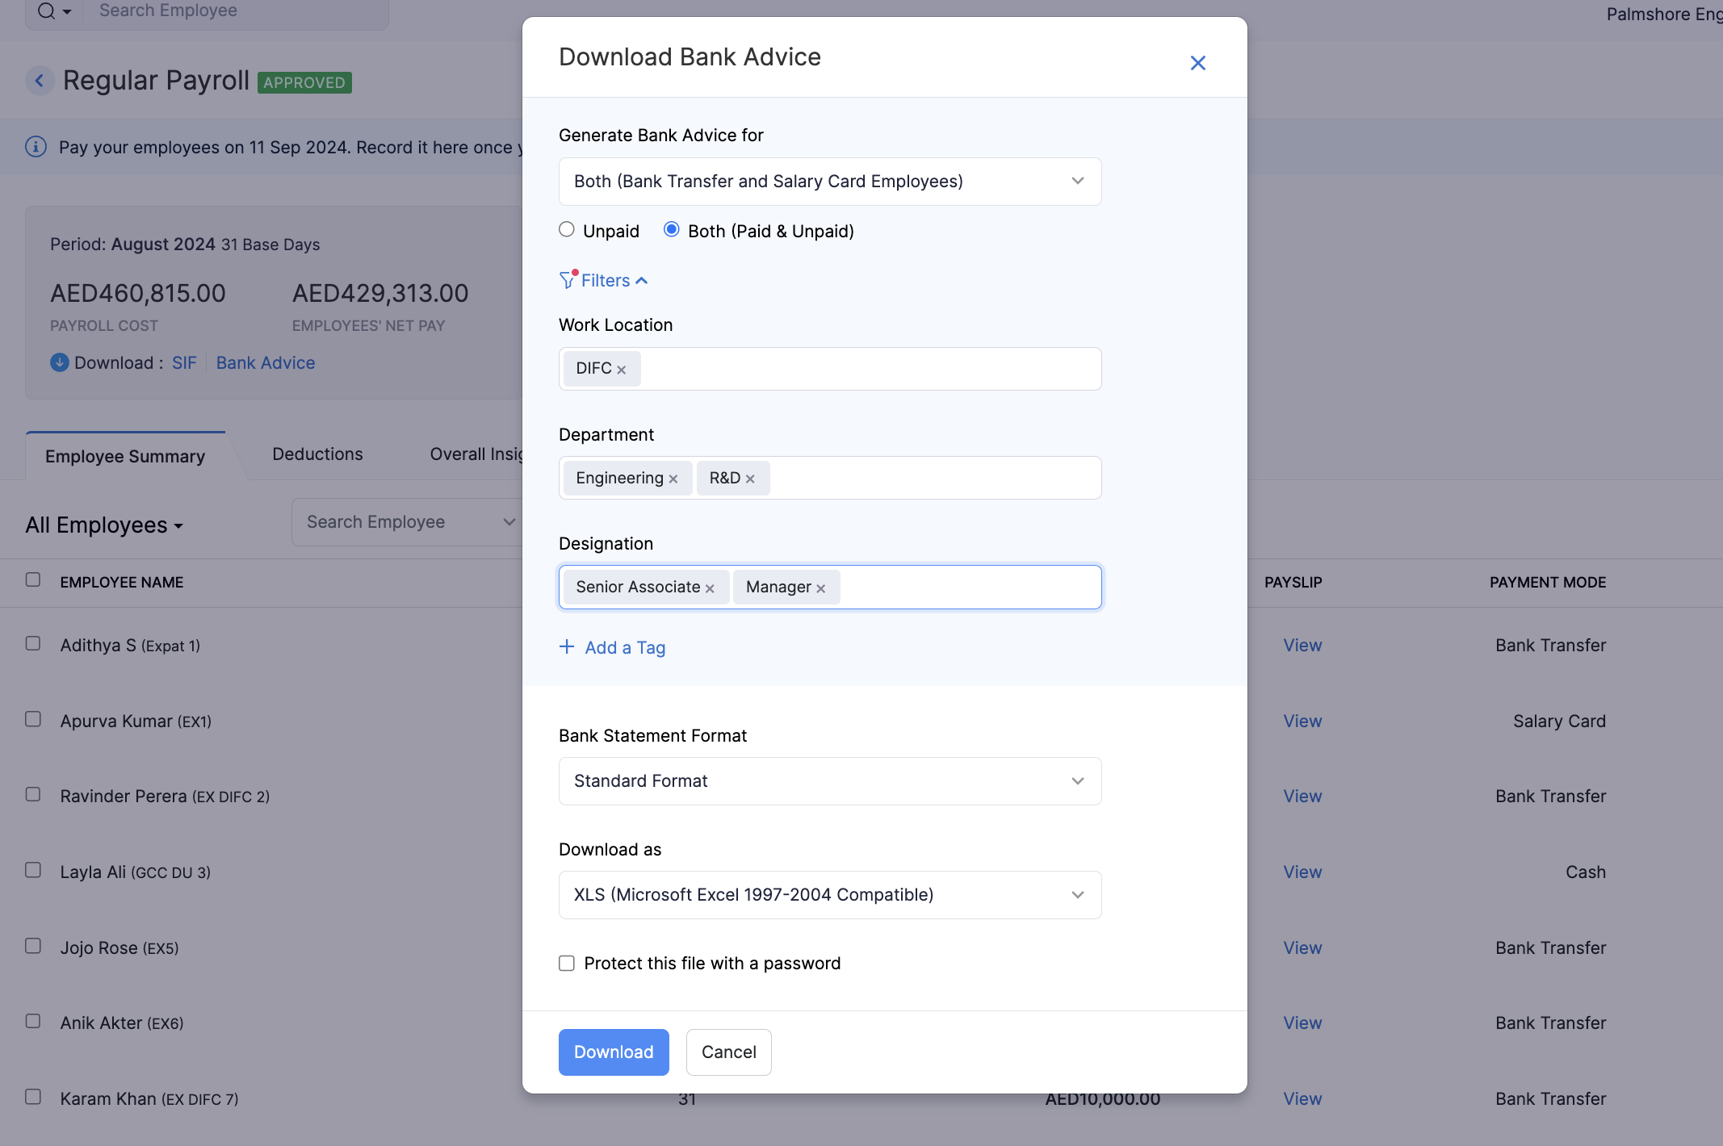1723x1146 pixels.
Task: Check the Ravinder Perera row checkbox
Action: click(33, 794)
